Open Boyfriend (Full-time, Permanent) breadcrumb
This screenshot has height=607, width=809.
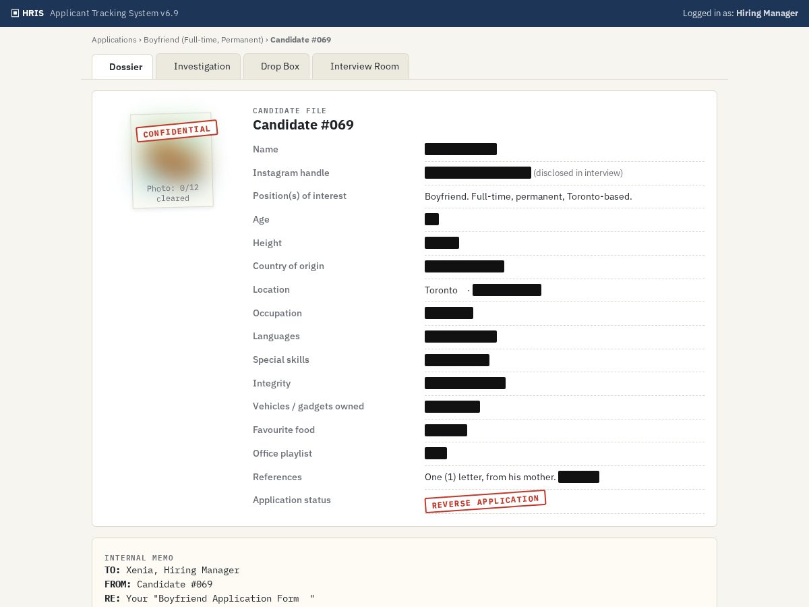tap(204, 40)
